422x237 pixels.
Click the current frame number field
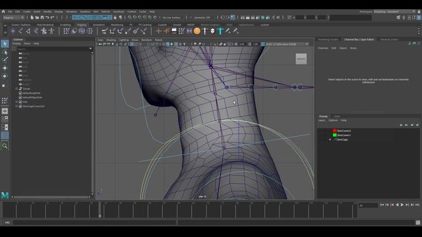[368, 205]
